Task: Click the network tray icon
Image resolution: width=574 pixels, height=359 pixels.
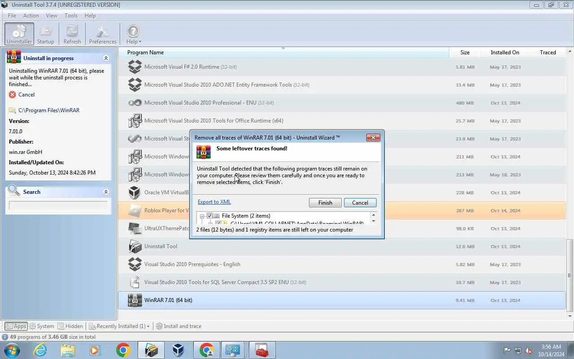Action: [x=518, y=350]
